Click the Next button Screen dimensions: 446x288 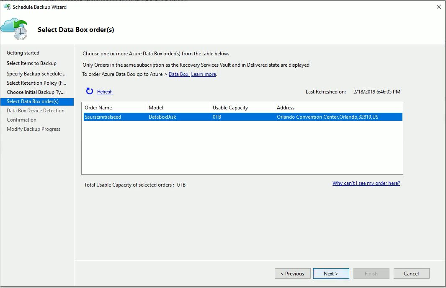point(331,273)
